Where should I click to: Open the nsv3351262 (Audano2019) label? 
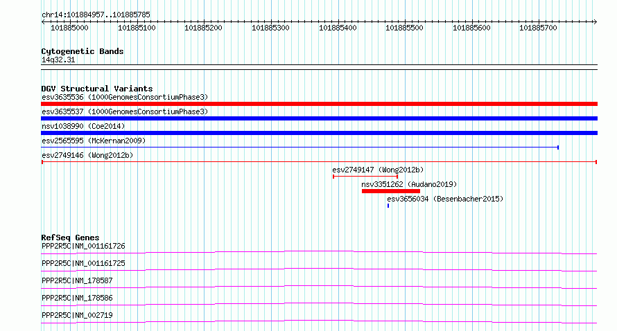click(409, 184)
